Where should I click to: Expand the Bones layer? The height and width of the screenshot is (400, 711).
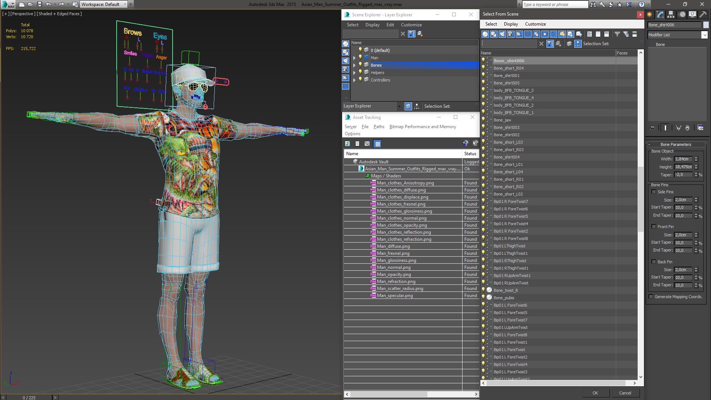point(354,65)
